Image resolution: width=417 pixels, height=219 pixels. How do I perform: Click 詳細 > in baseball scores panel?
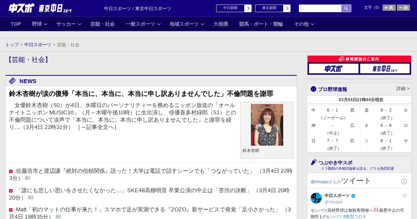[403, 89]
